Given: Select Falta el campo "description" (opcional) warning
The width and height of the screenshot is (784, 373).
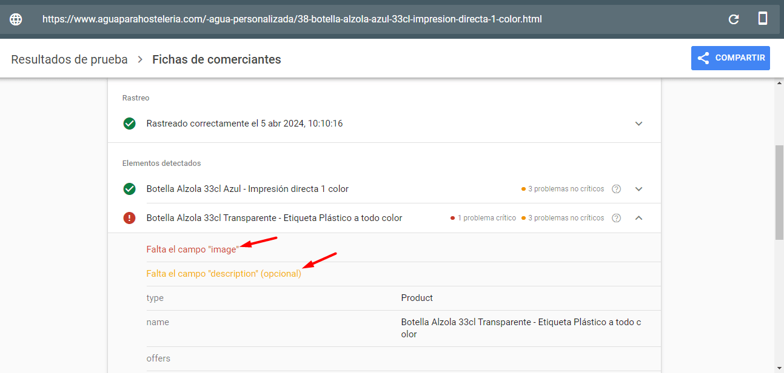Looking at the screenshot, I should [224, 274].
